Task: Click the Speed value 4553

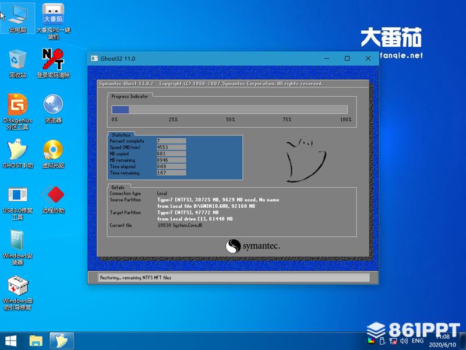Action: 171,148
